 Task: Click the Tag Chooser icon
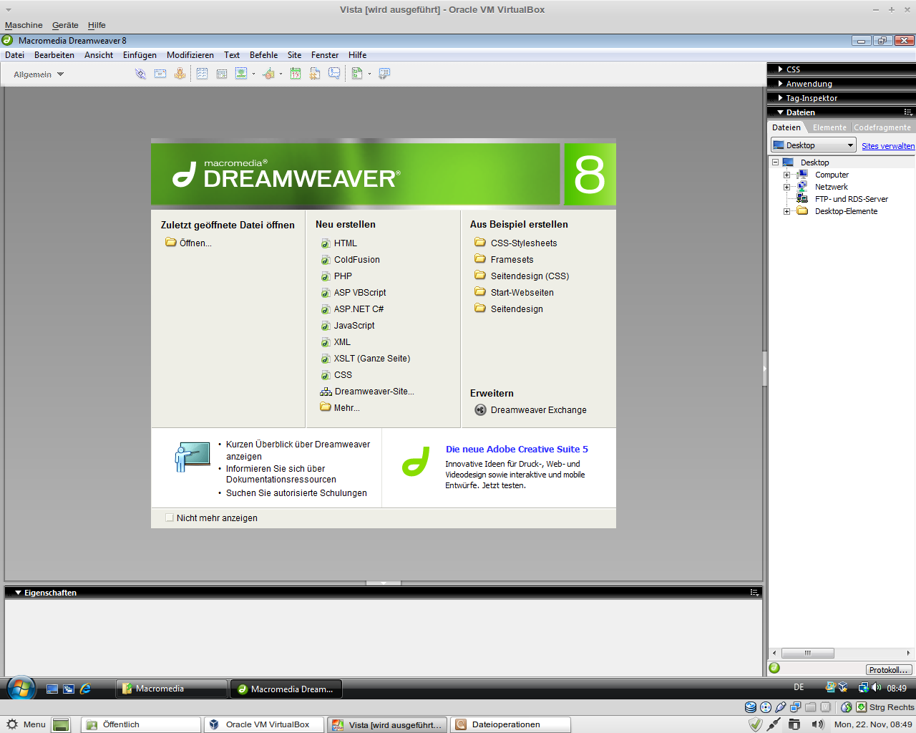click(384, 74)
